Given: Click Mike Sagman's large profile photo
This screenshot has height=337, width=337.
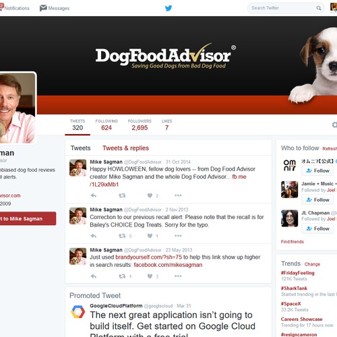Looking at the screenshot, I should pyautogui.click(x=18, y=108).
